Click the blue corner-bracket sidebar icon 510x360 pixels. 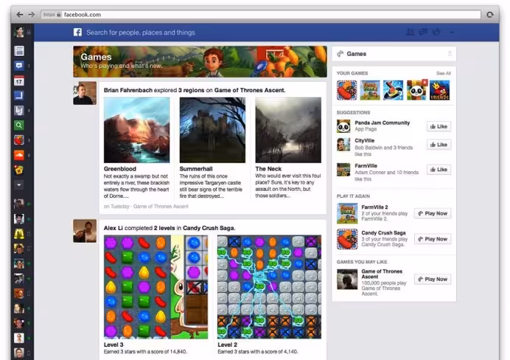click(x=19, y=95)
